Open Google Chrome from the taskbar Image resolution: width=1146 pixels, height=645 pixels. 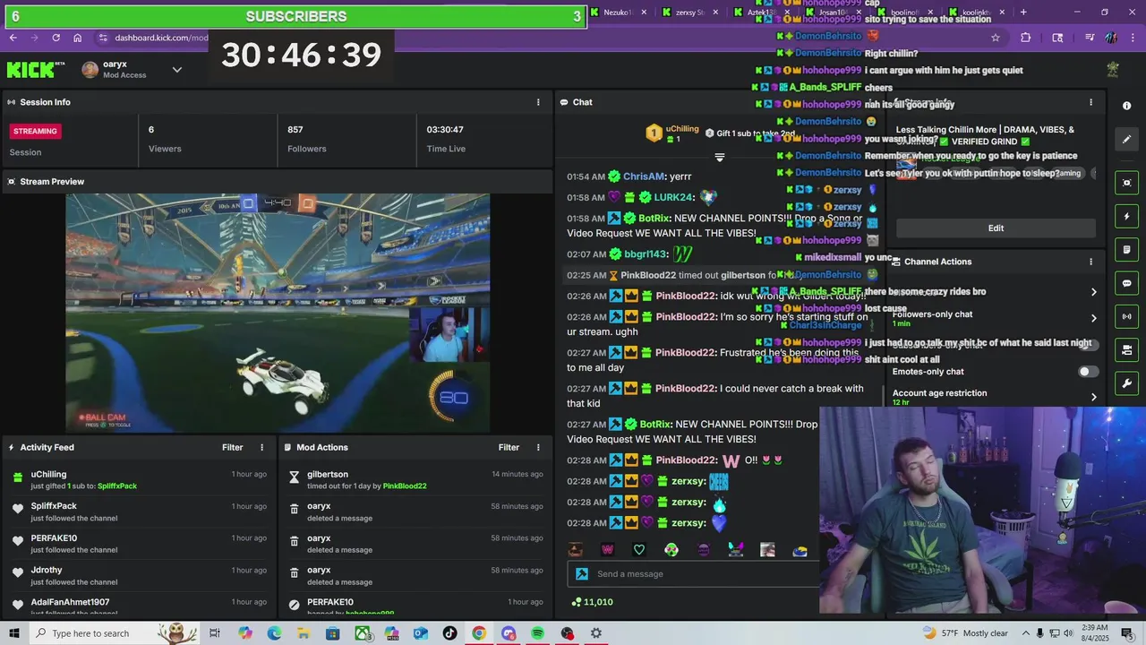[x=479, y=633]
